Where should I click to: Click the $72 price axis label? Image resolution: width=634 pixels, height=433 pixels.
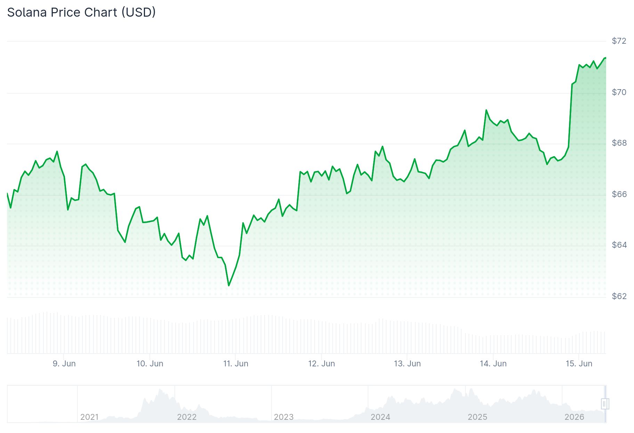(619, 41)
